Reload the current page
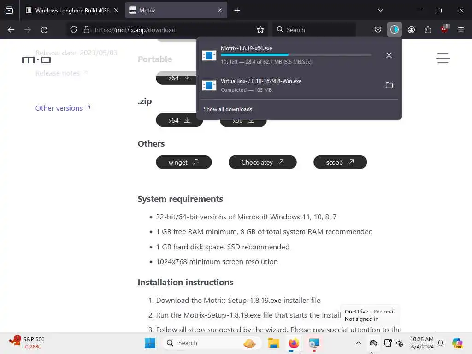 [44, 30]
